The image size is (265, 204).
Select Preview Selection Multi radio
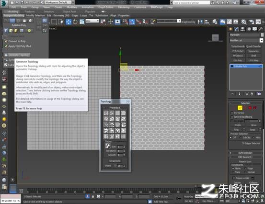[x=253, y=137]
